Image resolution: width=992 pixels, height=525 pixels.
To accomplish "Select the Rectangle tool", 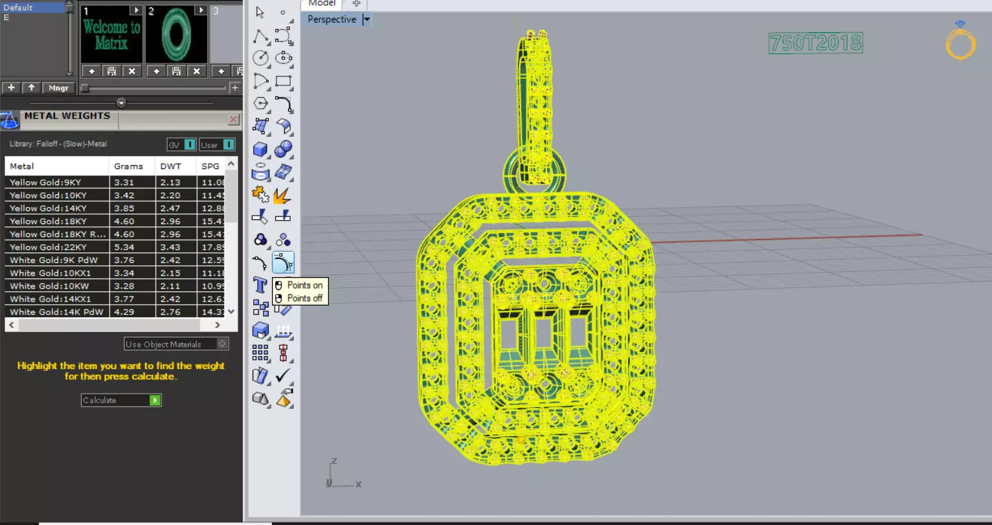I will pyautogui.click(x=283, y=81).
